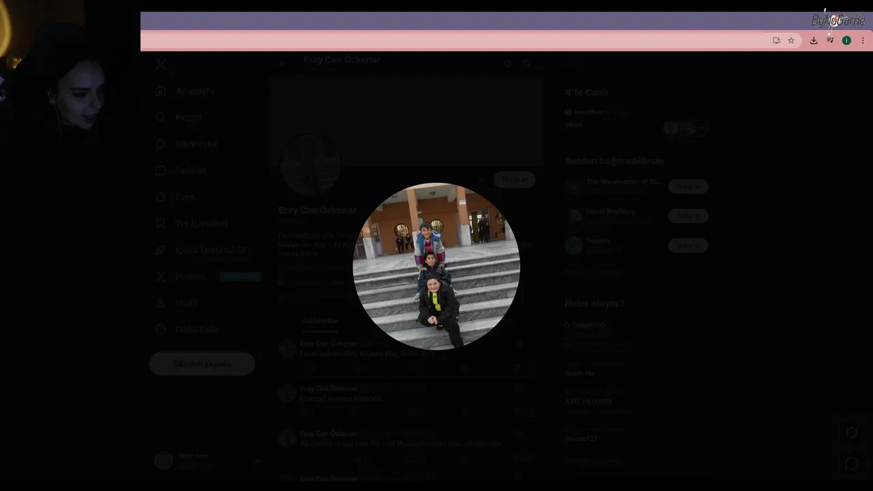Click Chrome media control icon

coord(830,40)
